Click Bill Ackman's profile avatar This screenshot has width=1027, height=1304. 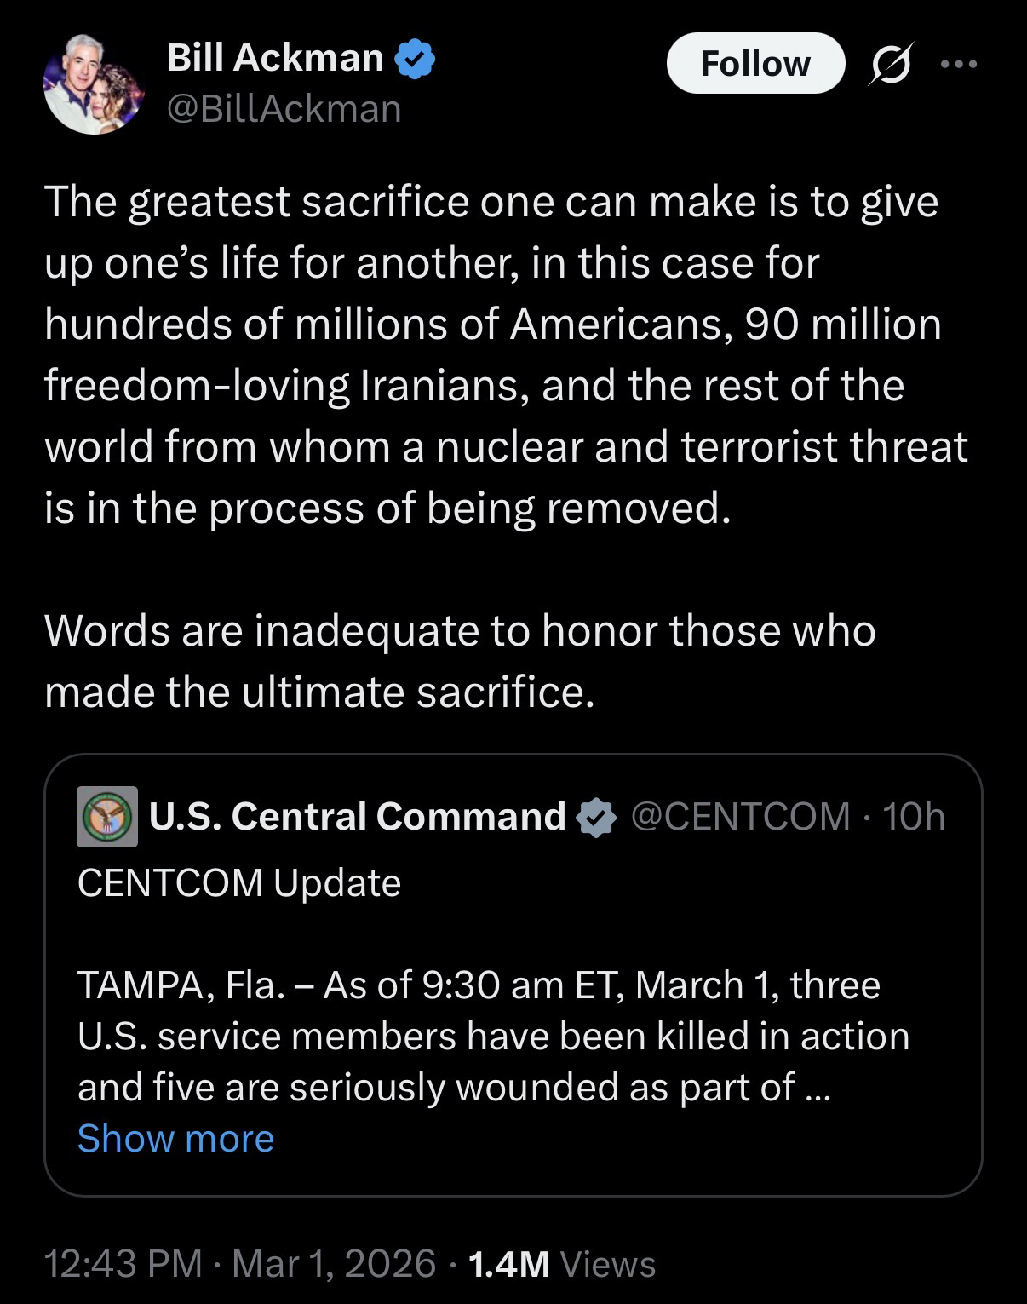pyautogui.click(x=93, y=84)
